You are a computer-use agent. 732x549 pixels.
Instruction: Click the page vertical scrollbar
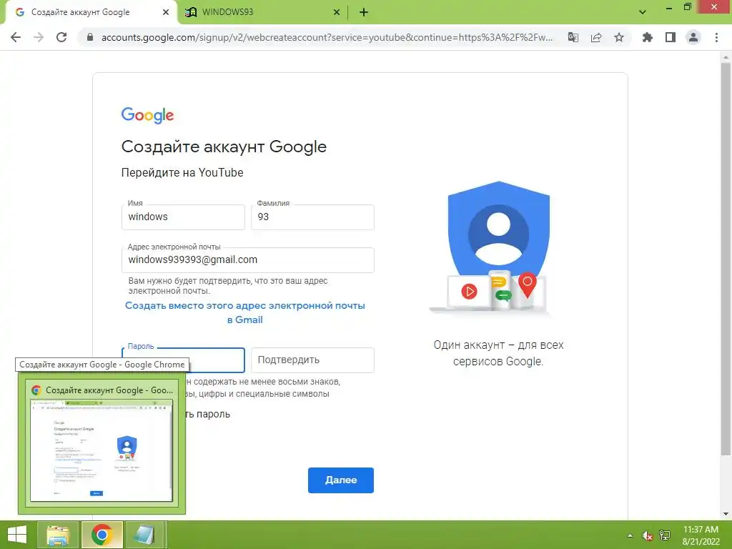coord(726,259)
